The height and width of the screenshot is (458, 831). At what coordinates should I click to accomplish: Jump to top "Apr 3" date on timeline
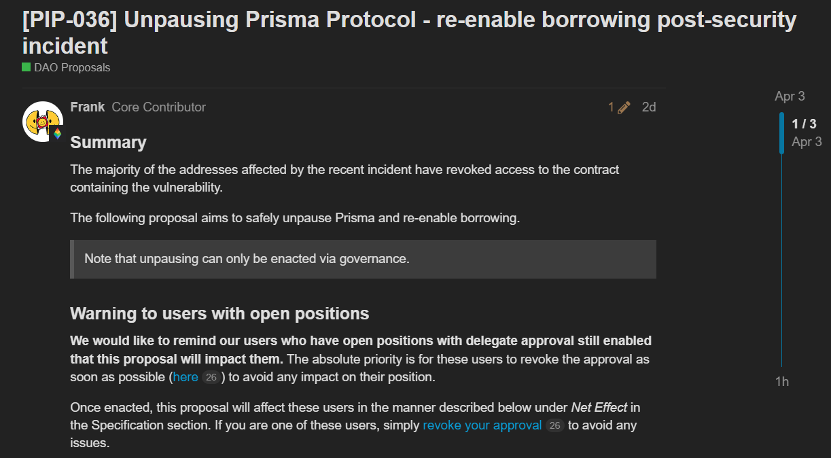point(789,96)
